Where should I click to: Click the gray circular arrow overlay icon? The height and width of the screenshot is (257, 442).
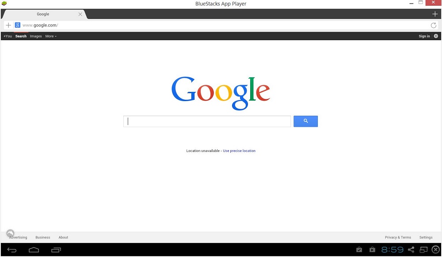pyautogui.click(x=10, y=233)
